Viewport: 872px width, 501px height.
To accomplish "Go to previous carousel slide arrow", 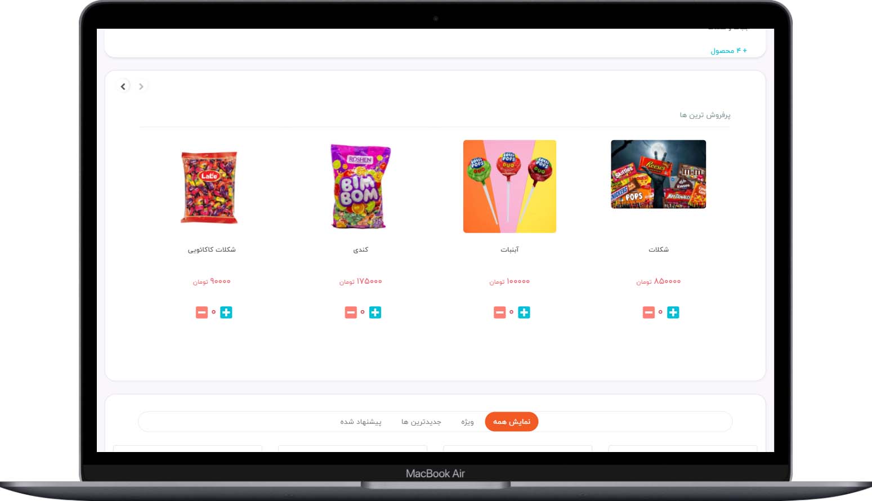I will (141, 86).
